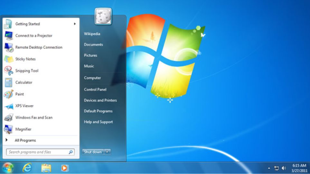Click the XPS Viewer icon
The width and height of the screenshot is (310, 174).
[8, 106]
